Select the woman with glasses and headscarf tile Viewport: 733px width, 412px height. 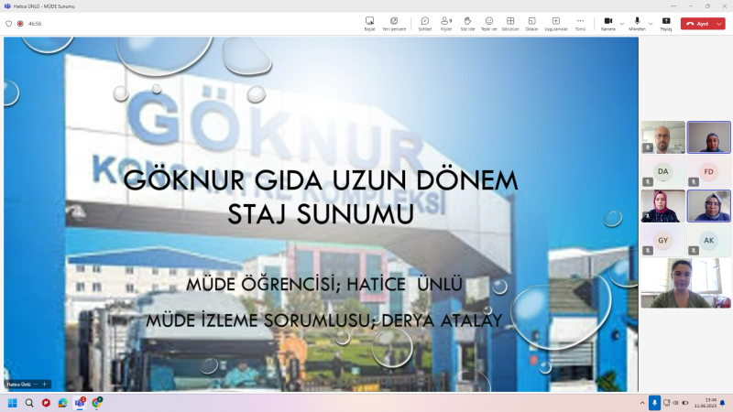pos(708,206)
